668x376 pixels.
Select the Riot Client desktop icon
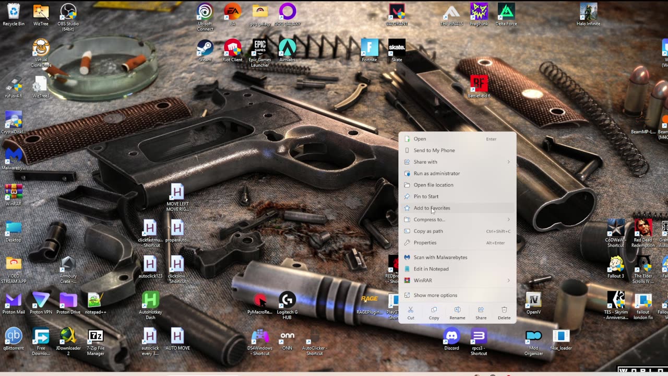(233, 51)
